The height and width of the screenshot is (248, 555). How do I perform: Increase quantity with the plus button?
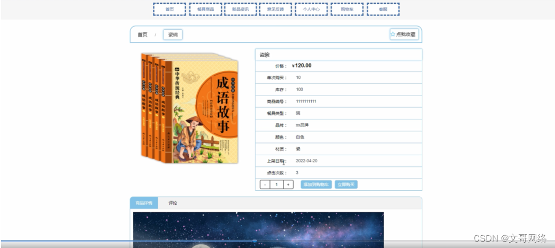click(x=288, y=185)
